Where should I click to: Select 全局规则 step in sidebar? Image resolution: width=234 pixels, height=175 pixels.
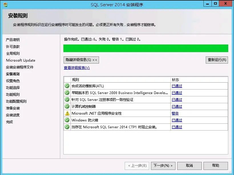(x=13, y=54)
